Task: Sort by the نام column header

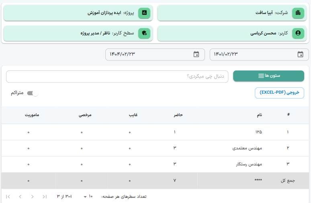Action: [260, 115]
